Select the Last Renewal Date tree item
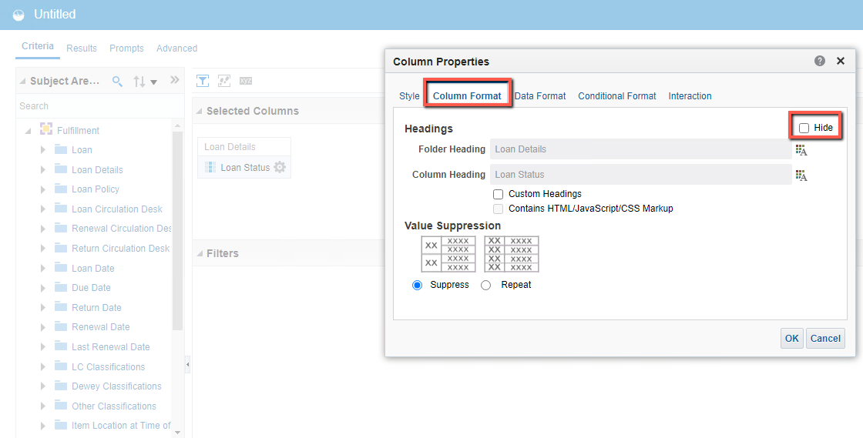Viewport: 863px width, 438px height. point(111,346)
